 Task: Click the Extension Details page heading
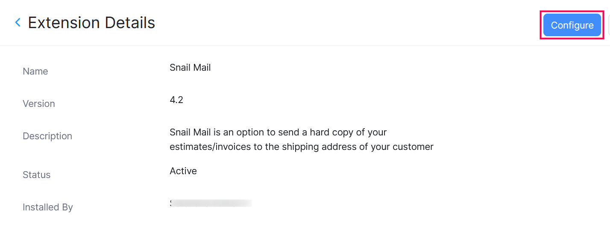click(91, 23)
